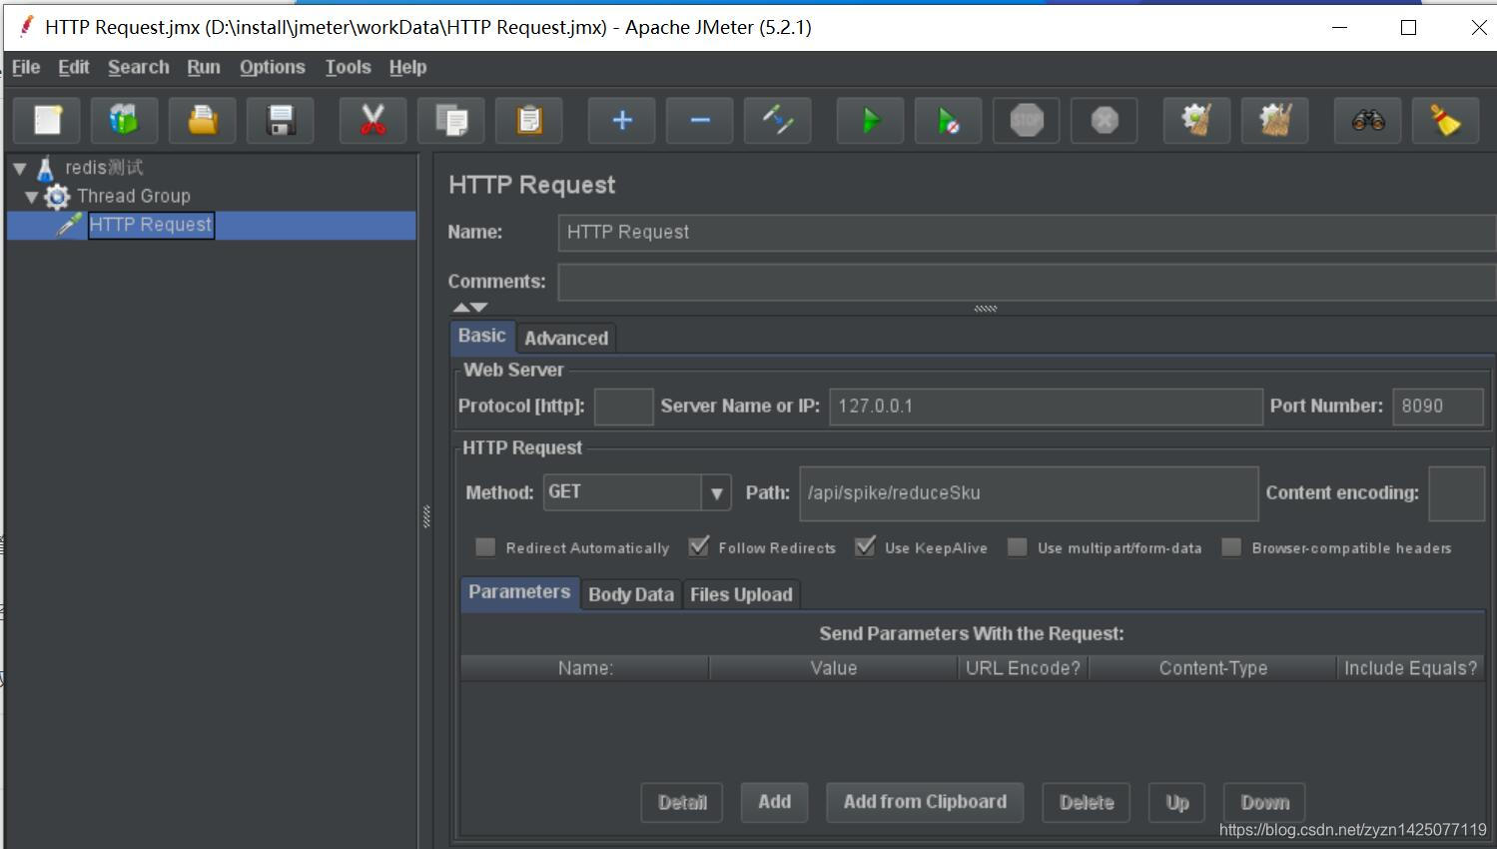Screen dimensions: 1497x849
Task: Switch to the Files Upload tab
Action: 741,594
